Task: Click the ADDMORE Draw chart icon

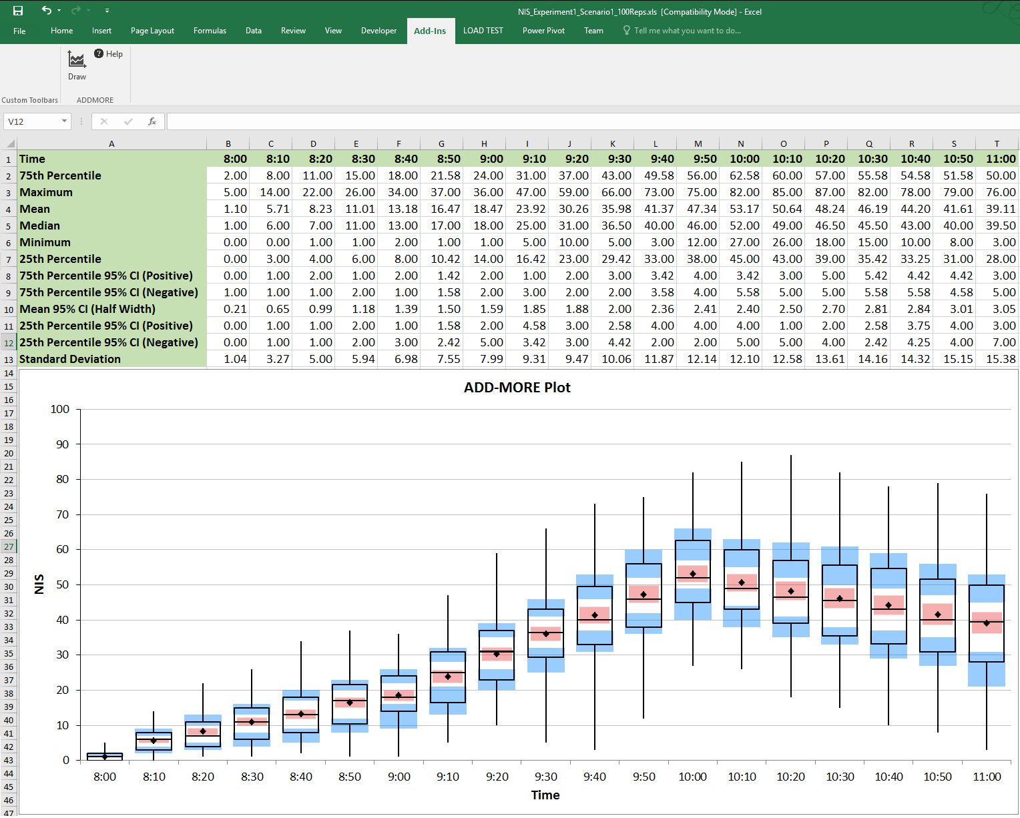Action: tap(77, 60)
